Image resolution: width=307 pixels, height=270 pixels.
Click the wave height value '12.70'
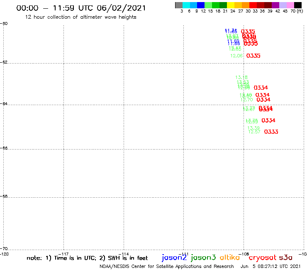[x=246, y=100]
